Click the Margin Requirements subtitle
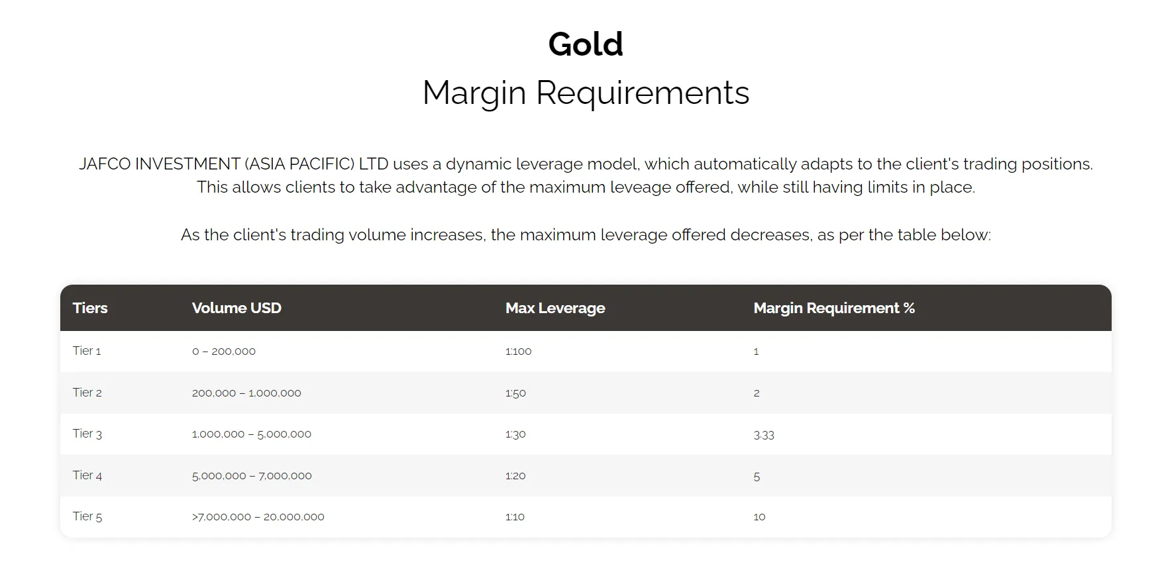The width and height of the screenshot is (1164, 566). 586,93
